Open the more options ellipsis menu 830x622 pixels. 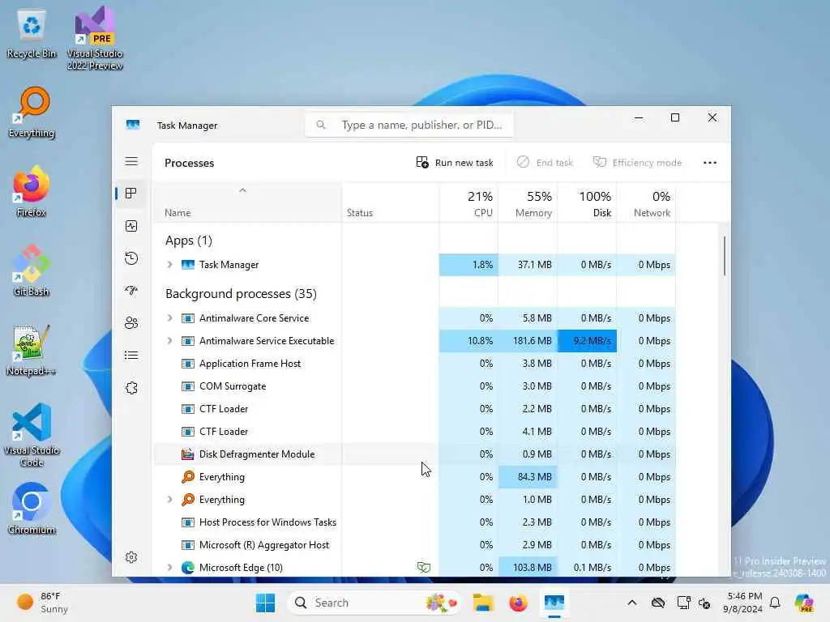[x=710, y=162]
